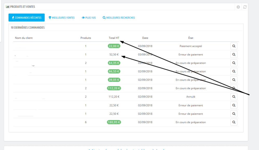Viewport: 259px width, 150px height.
Task: Select the Annulé status text
Action: (191, 97)
